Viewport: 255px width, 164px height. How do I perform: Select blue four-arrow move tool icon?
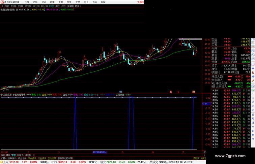[253, 76]
